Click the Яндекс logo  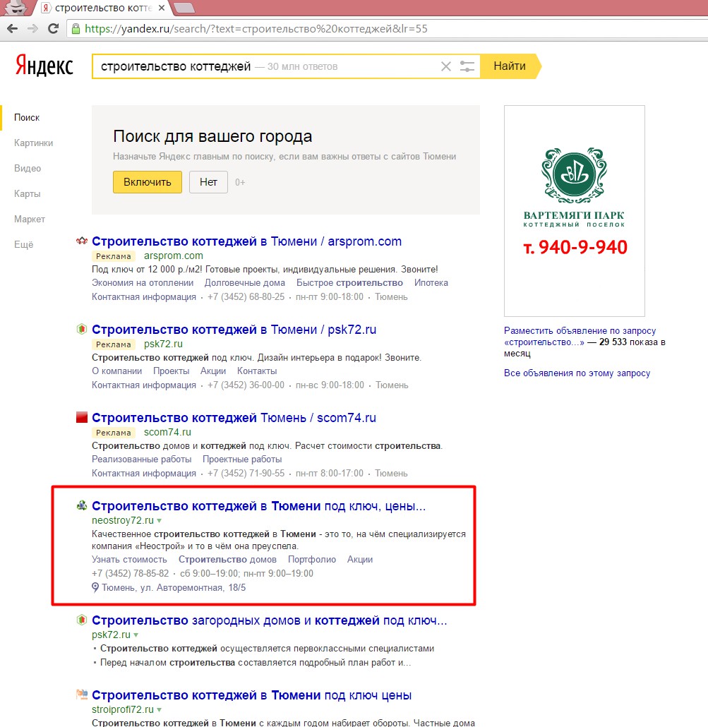[x=44, y=66]
